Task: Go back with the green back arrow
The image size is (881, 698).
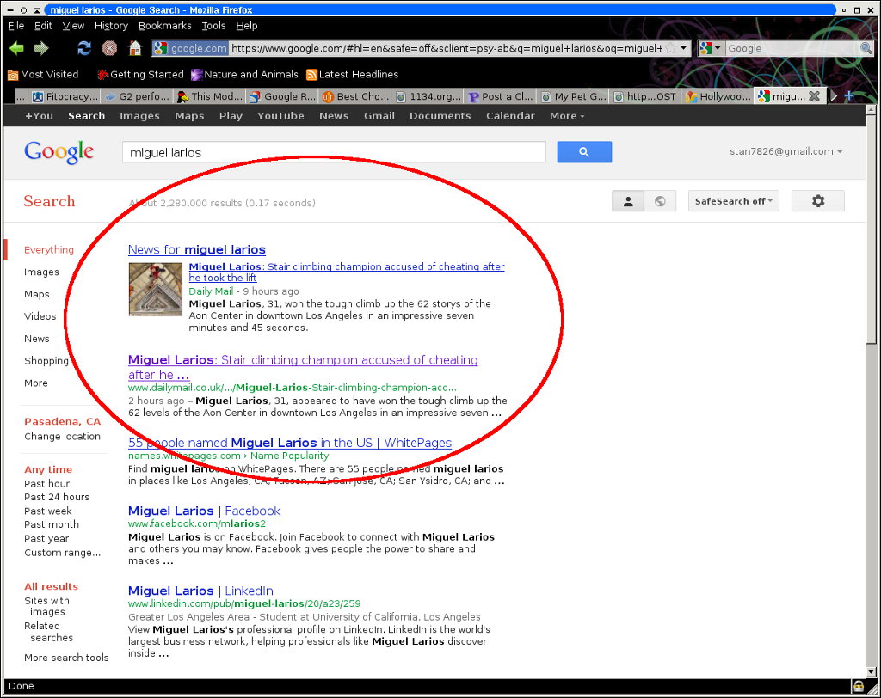Action: click(x=16, y=48)
